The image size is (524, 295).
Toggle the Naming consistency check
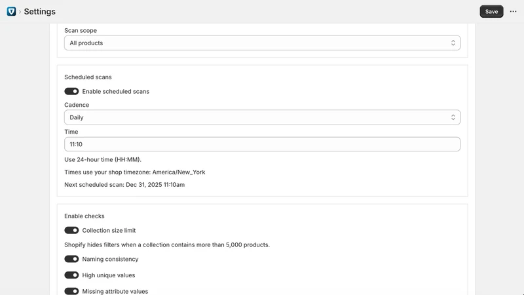point(71,259)
